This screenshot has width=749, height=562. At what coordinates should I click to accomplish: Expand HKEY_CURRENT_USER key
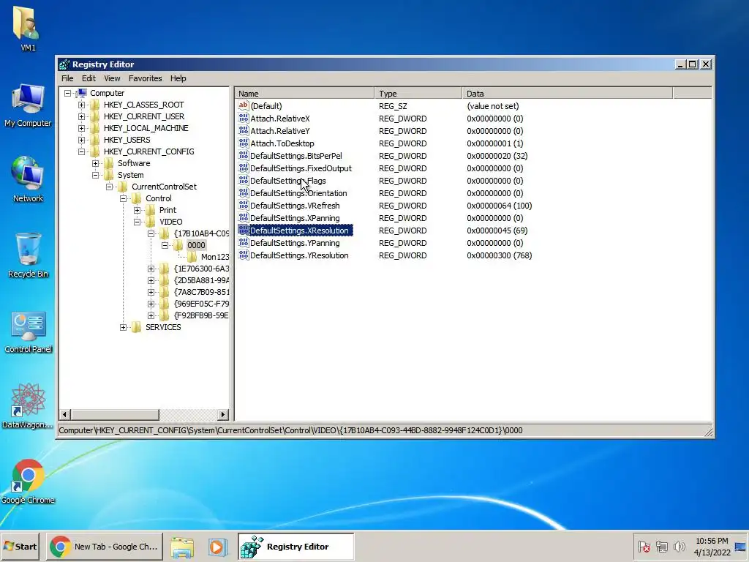click(82, 116)
